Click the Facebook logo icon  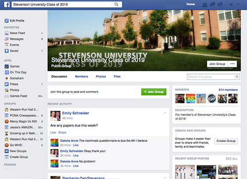[7, 4]
